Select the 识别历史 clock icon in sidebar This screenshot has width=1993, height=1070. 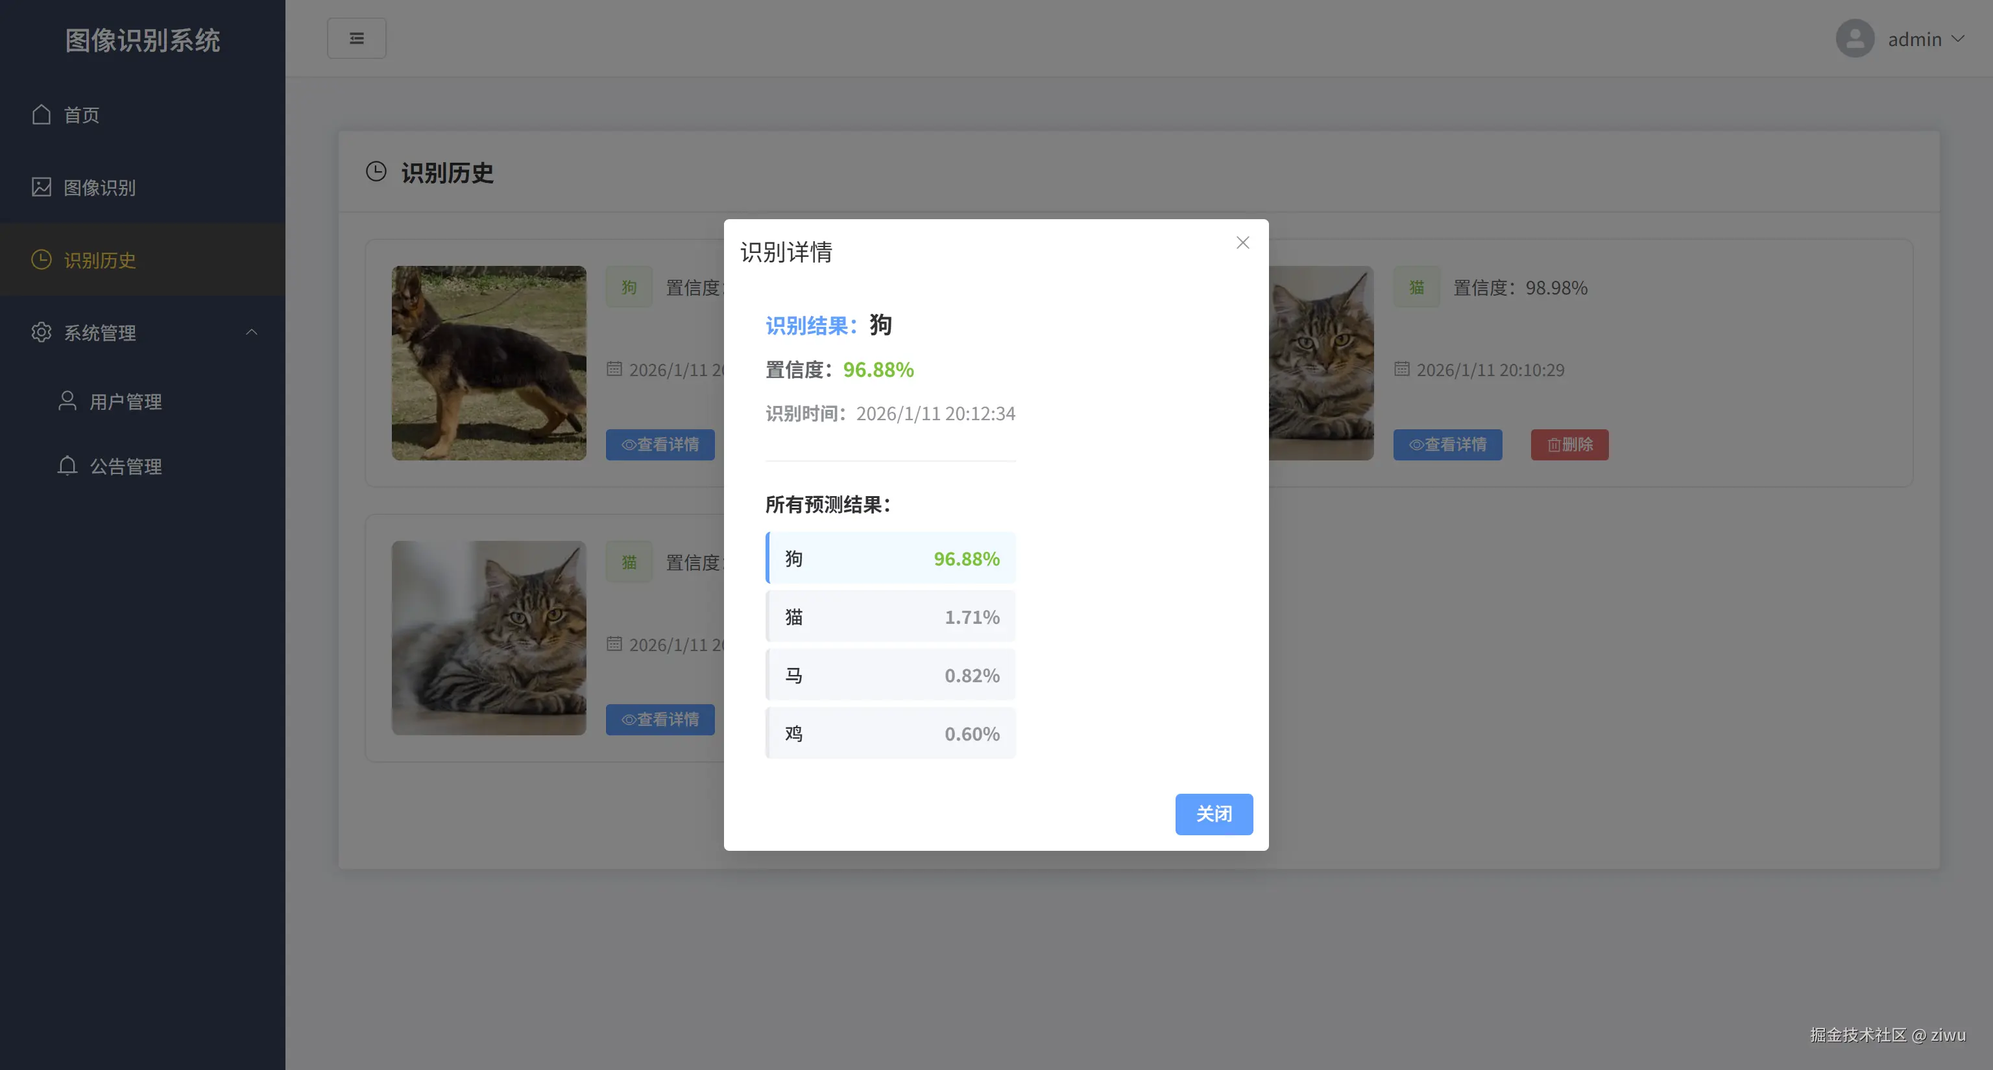[42, 260]
